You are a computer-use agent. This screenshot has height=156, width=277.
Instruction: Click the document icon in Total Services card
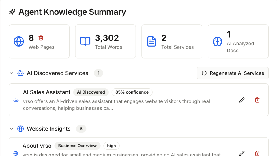tap(151, 41)
